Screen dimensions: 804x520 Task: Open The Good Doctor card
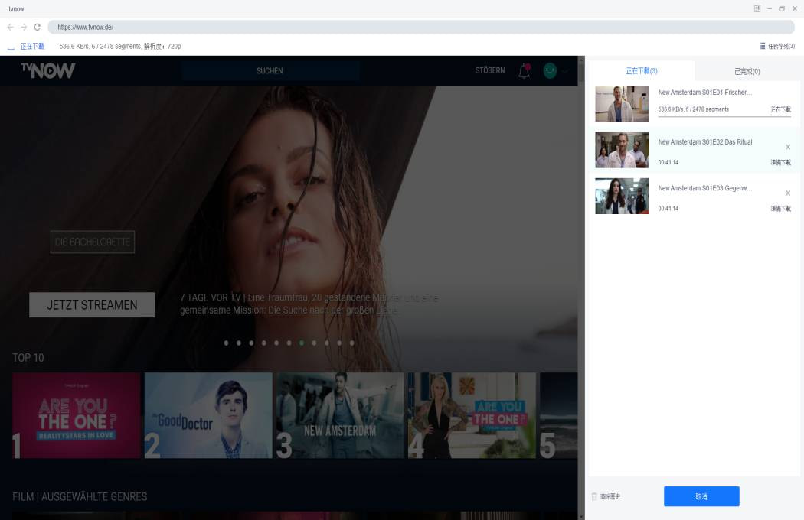(208, 415)
